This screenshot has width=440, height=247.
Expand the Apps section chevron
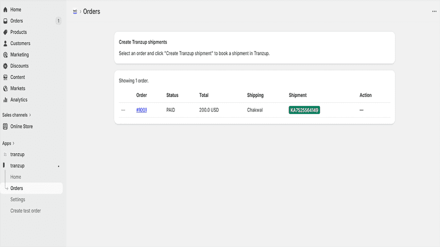tap(13, 144)
